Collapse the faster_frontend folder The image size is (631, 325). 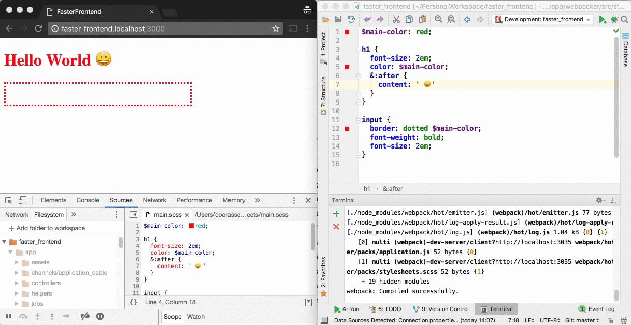point(5,242)
